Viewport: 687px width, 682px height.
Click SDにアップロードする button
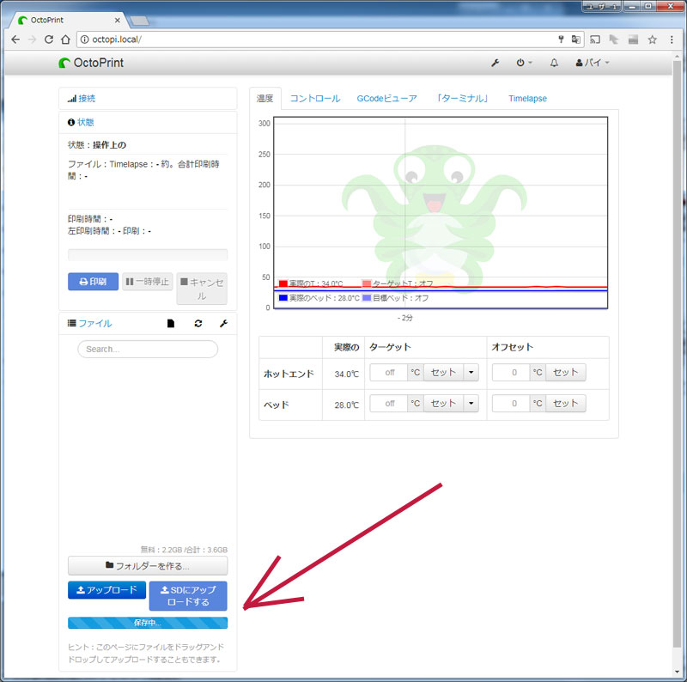(188, 595)
